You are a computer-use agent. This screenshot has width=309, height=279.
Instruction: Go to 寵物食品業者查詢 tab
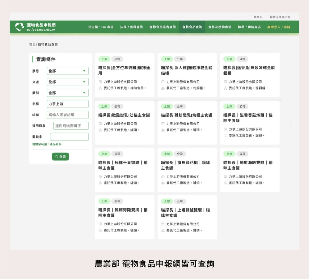tap(163, 27)
